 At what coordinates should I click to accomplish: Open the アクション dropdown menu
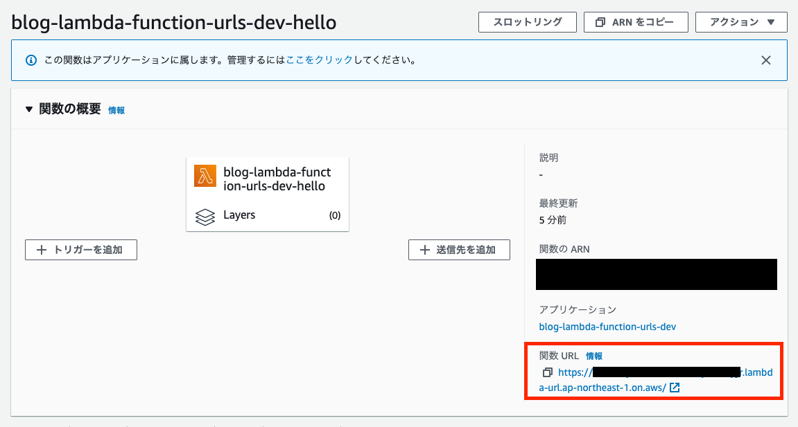[741, 21]
